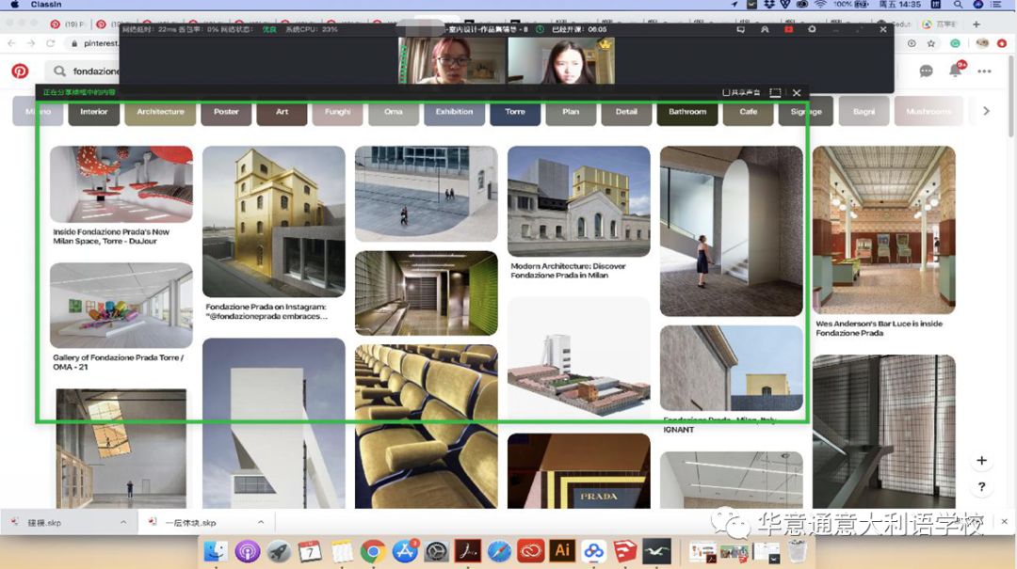Open the Pinterest question mark help button

pyautogui.click(x=981, y=486)
